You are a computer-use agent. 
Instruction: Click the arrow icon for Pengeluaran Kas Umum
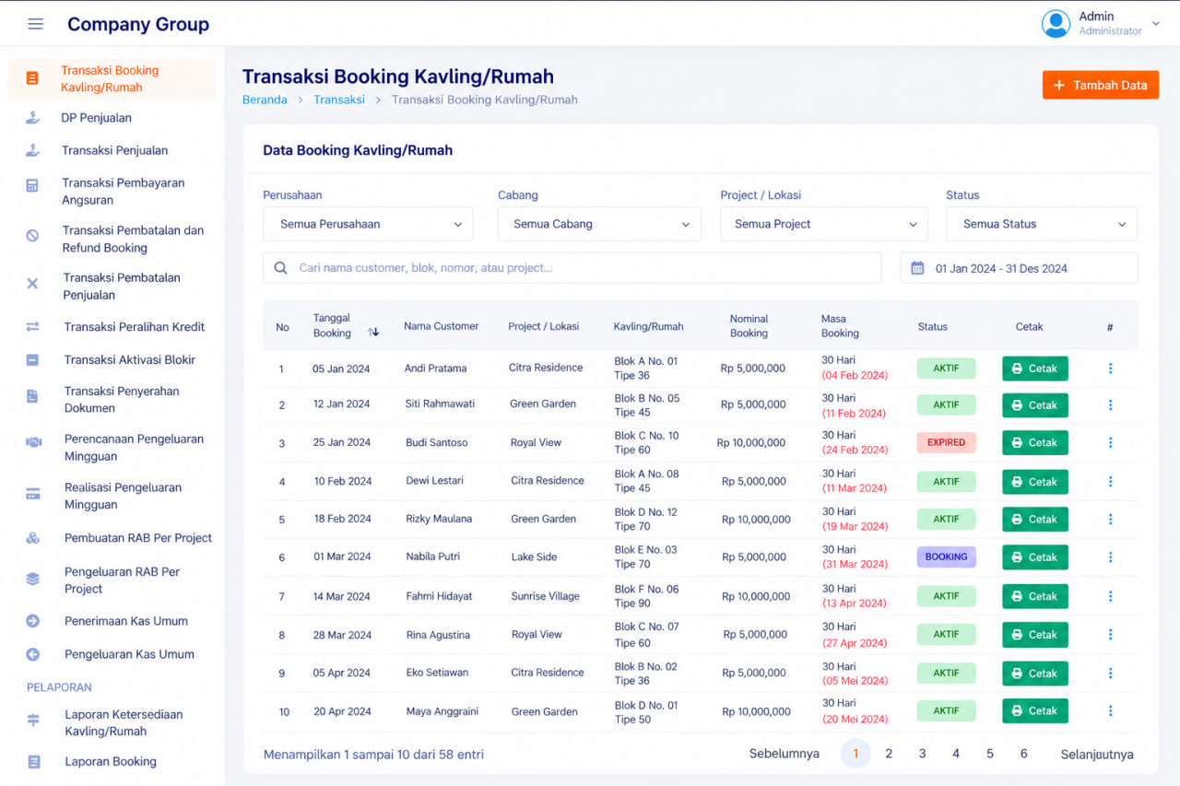coord(32,654)
